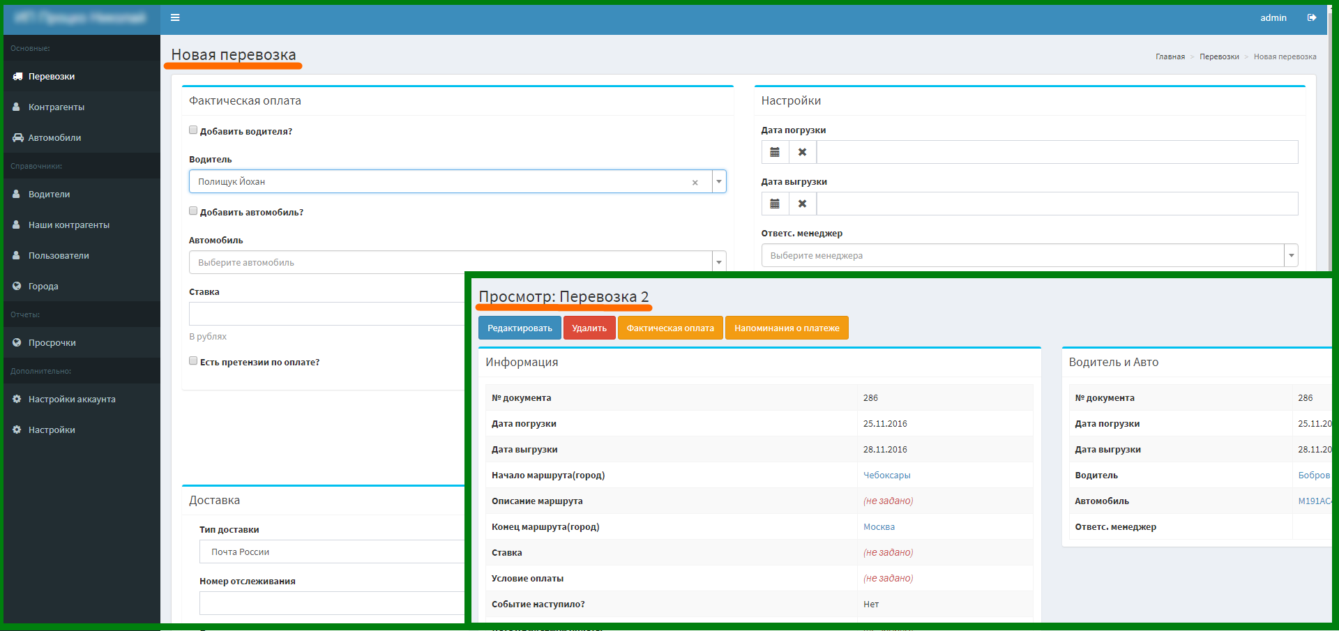
Task: Clear selected driver Полищук Йохан
Action: [x=695, y=182]
